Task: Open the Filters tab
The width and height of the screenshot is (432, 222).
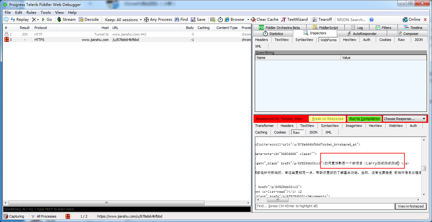Action: pos(383,27)
